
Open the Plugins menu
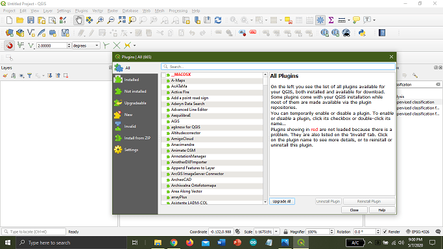[81, 11]
